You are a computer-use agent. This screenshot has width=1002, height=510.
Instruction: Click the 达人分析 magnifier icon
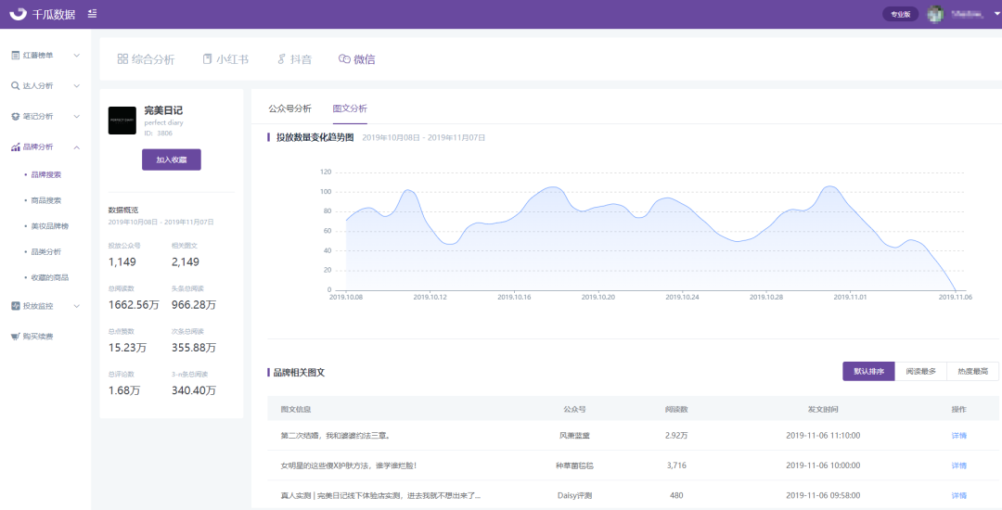[16, 85]
